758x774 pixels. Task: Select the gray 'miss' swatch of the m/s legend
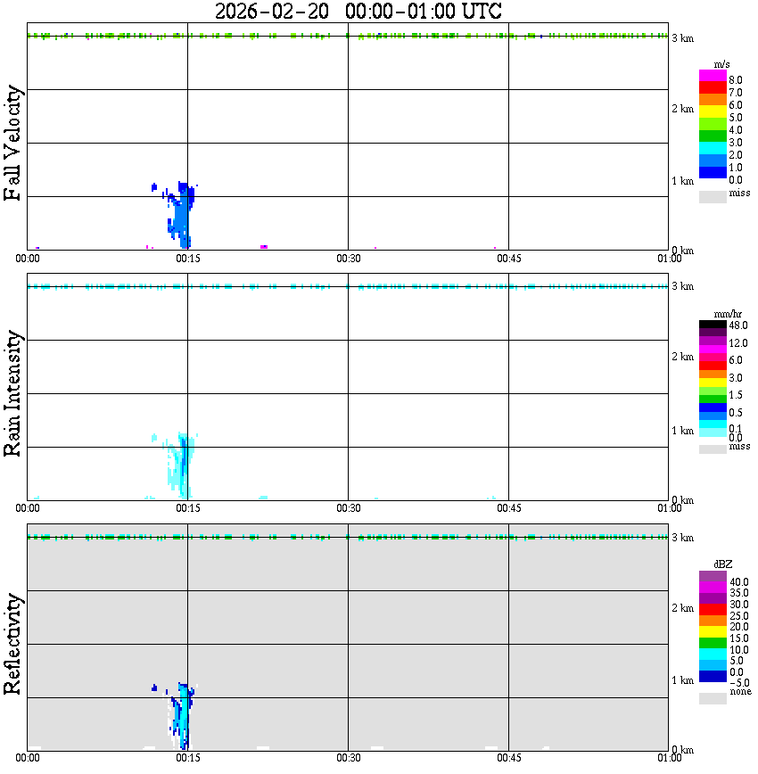713,197
